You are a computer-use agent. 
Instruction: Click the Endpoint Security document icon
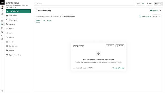point(37,10)
